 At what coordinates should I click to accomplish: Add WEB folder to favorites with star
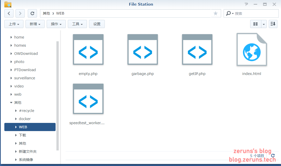215,14
